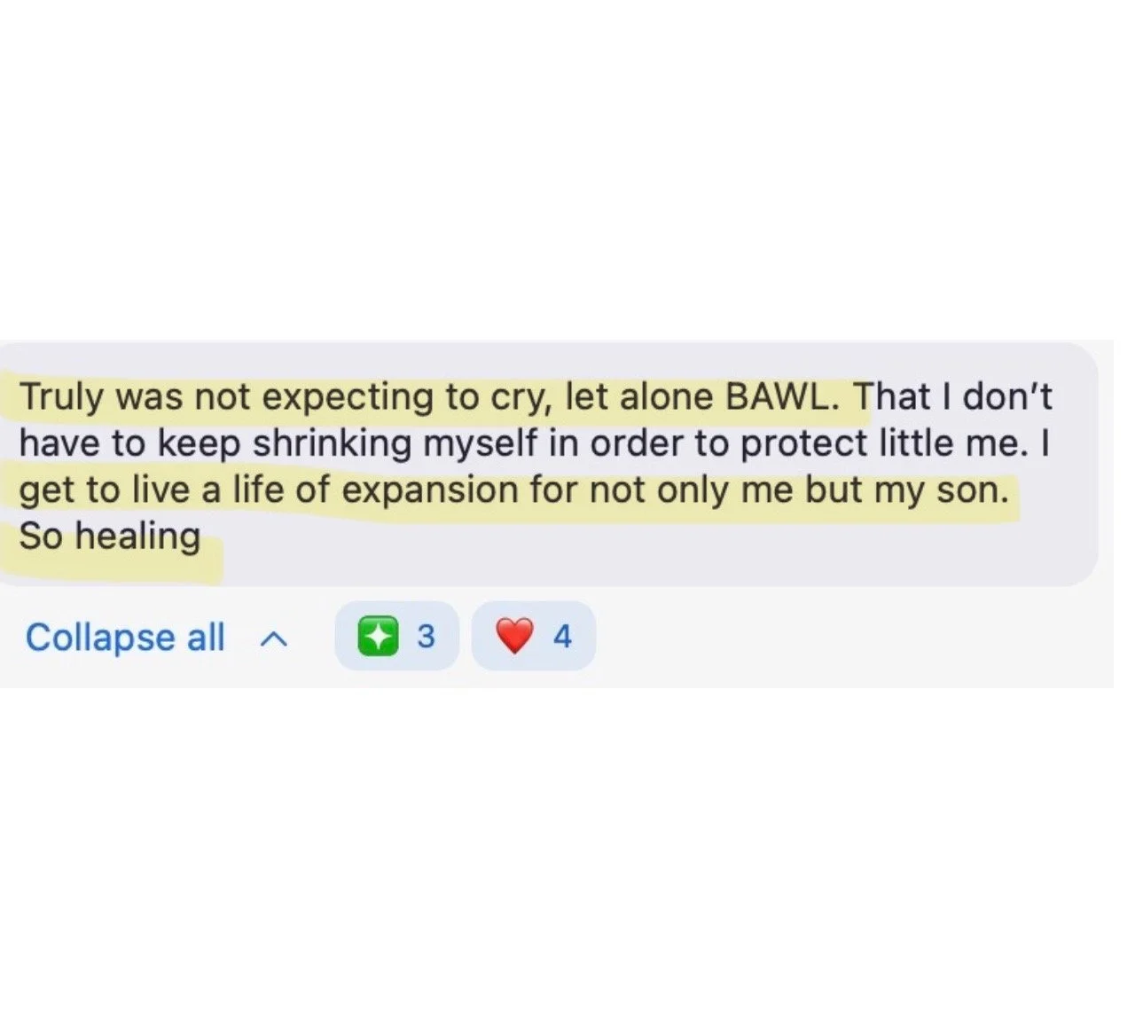
Task: Toggle the heart reaction pill showing 4
Action: coord(534,636)
